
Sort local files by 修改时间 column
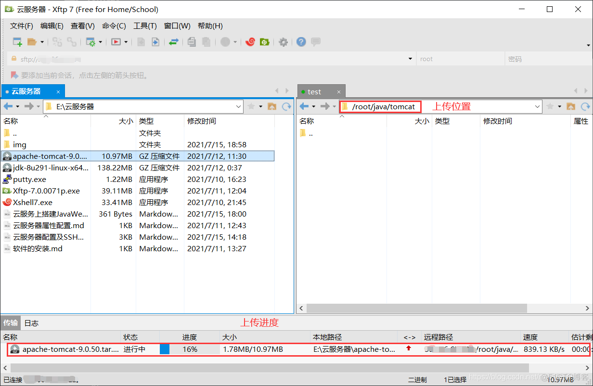(x=229, y=121)
